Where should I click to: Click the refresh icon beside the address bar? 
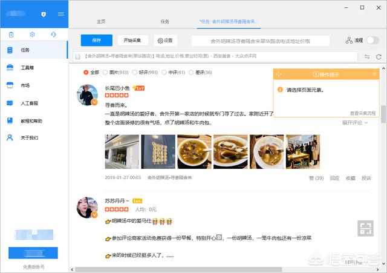[x=379, y=56]
